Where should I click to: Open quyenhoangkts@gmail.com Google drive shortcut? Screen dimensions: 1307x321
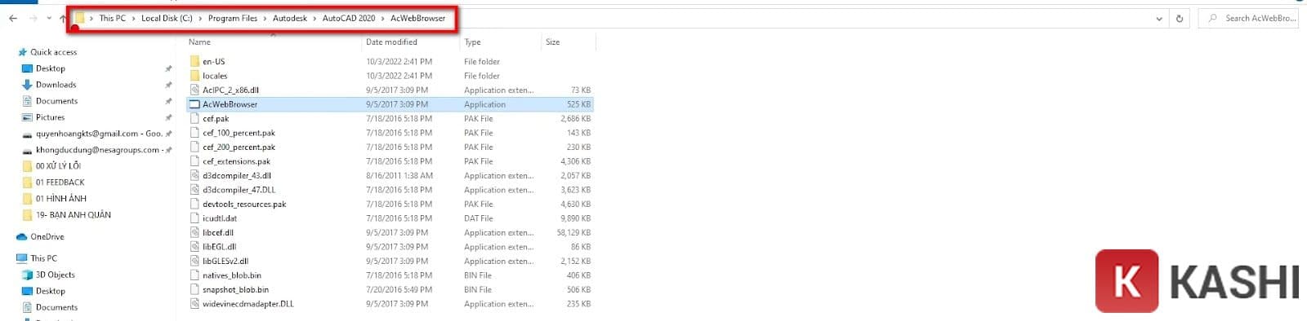tap(99, 134)
